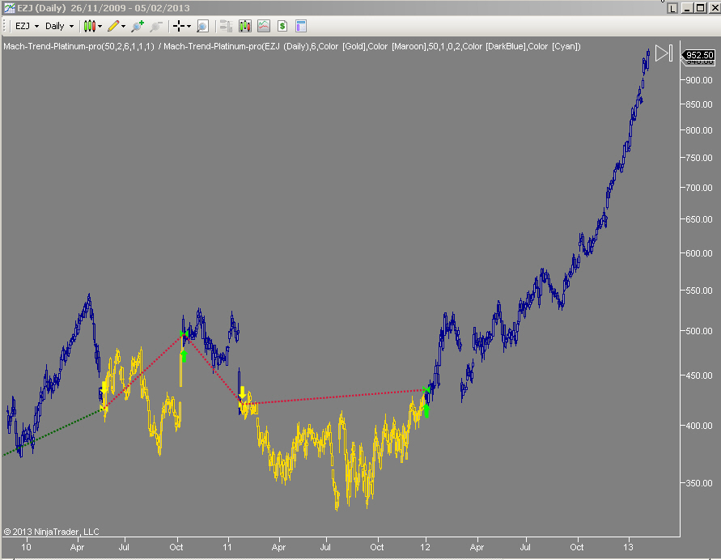Open the chart properties icon
This screenshot has height=560, width=721.
coord(300,25)
